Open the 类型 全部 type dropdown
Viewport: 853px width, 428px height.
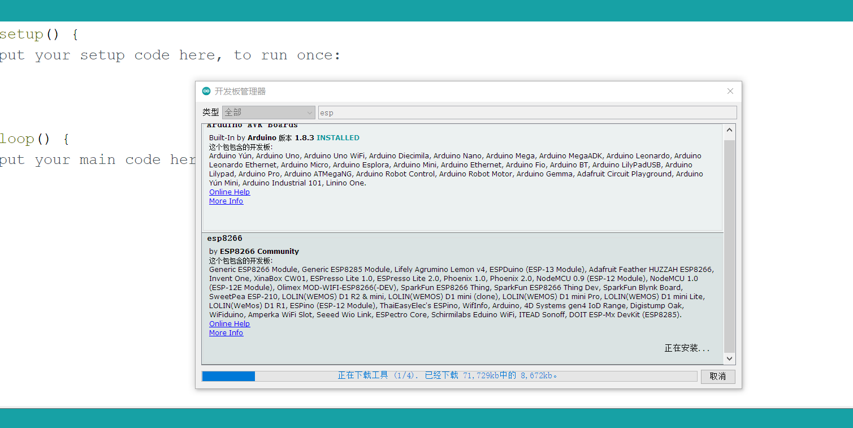[269, 113]
